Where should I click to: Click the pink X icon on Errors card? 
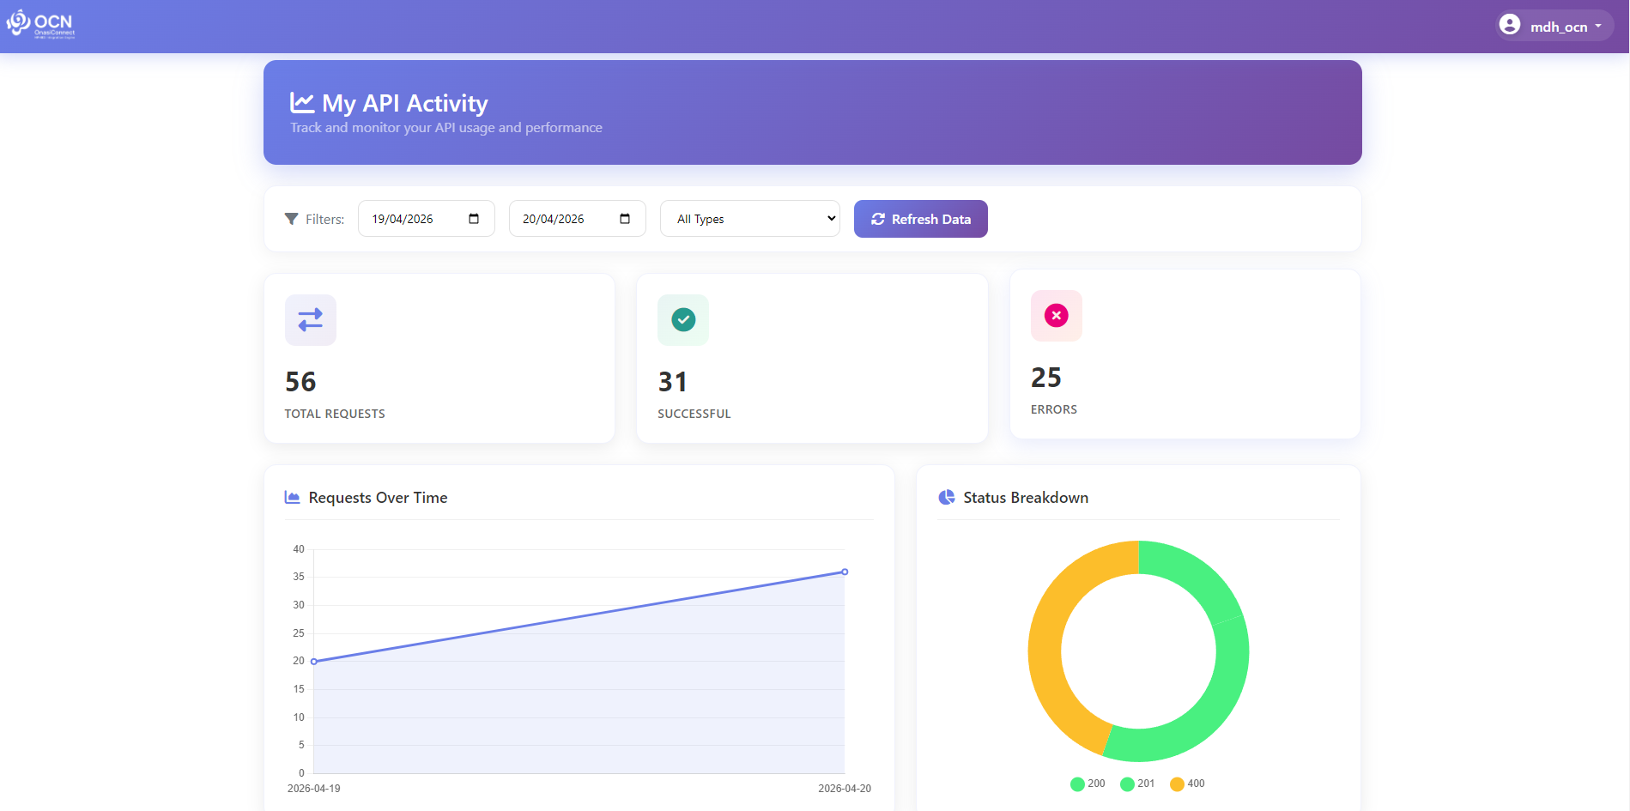pyautogui.click(x=1056, y=316)
